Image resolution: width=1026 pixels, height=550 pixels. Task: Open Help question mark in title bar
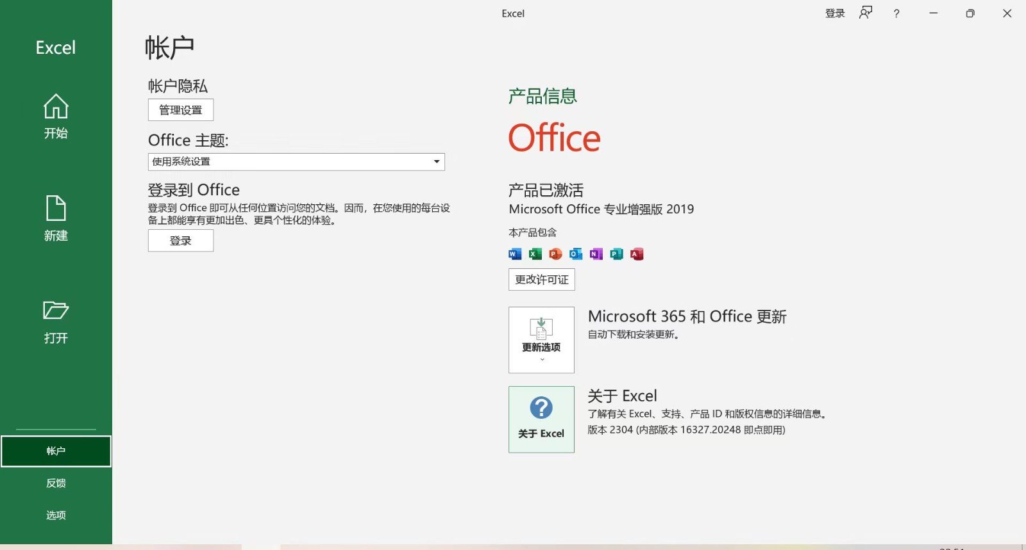(896, 13)
